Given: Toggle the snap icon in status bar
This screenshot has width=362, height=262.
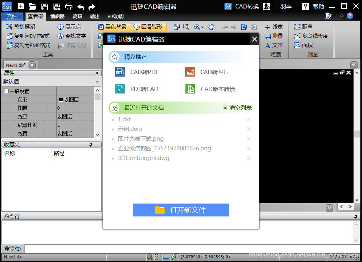Looking at the screenshot, I should pyautogui.click(x=149, y=257).
